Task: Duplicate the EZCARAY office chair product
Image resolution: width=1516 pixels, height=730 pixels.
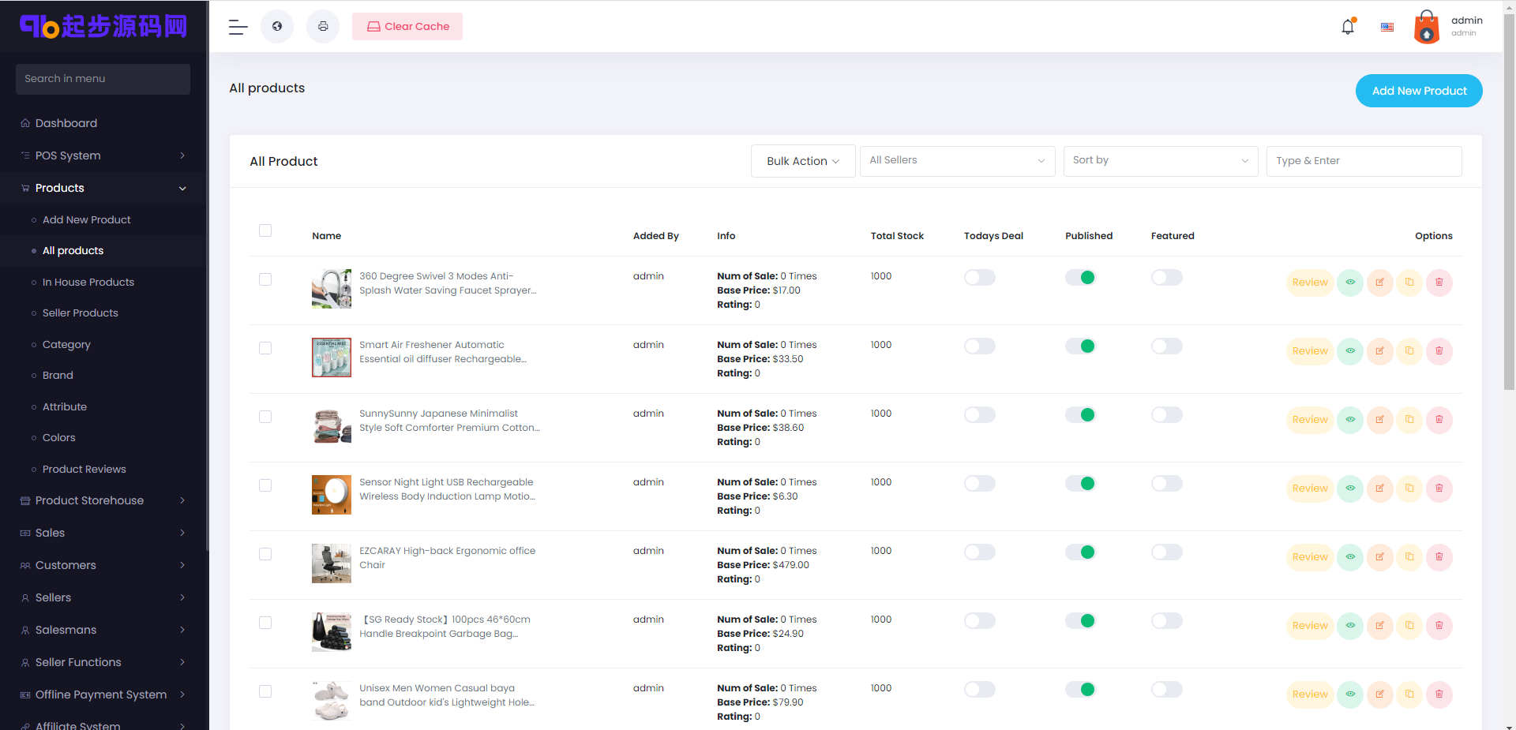Action: pos(1409,557)
